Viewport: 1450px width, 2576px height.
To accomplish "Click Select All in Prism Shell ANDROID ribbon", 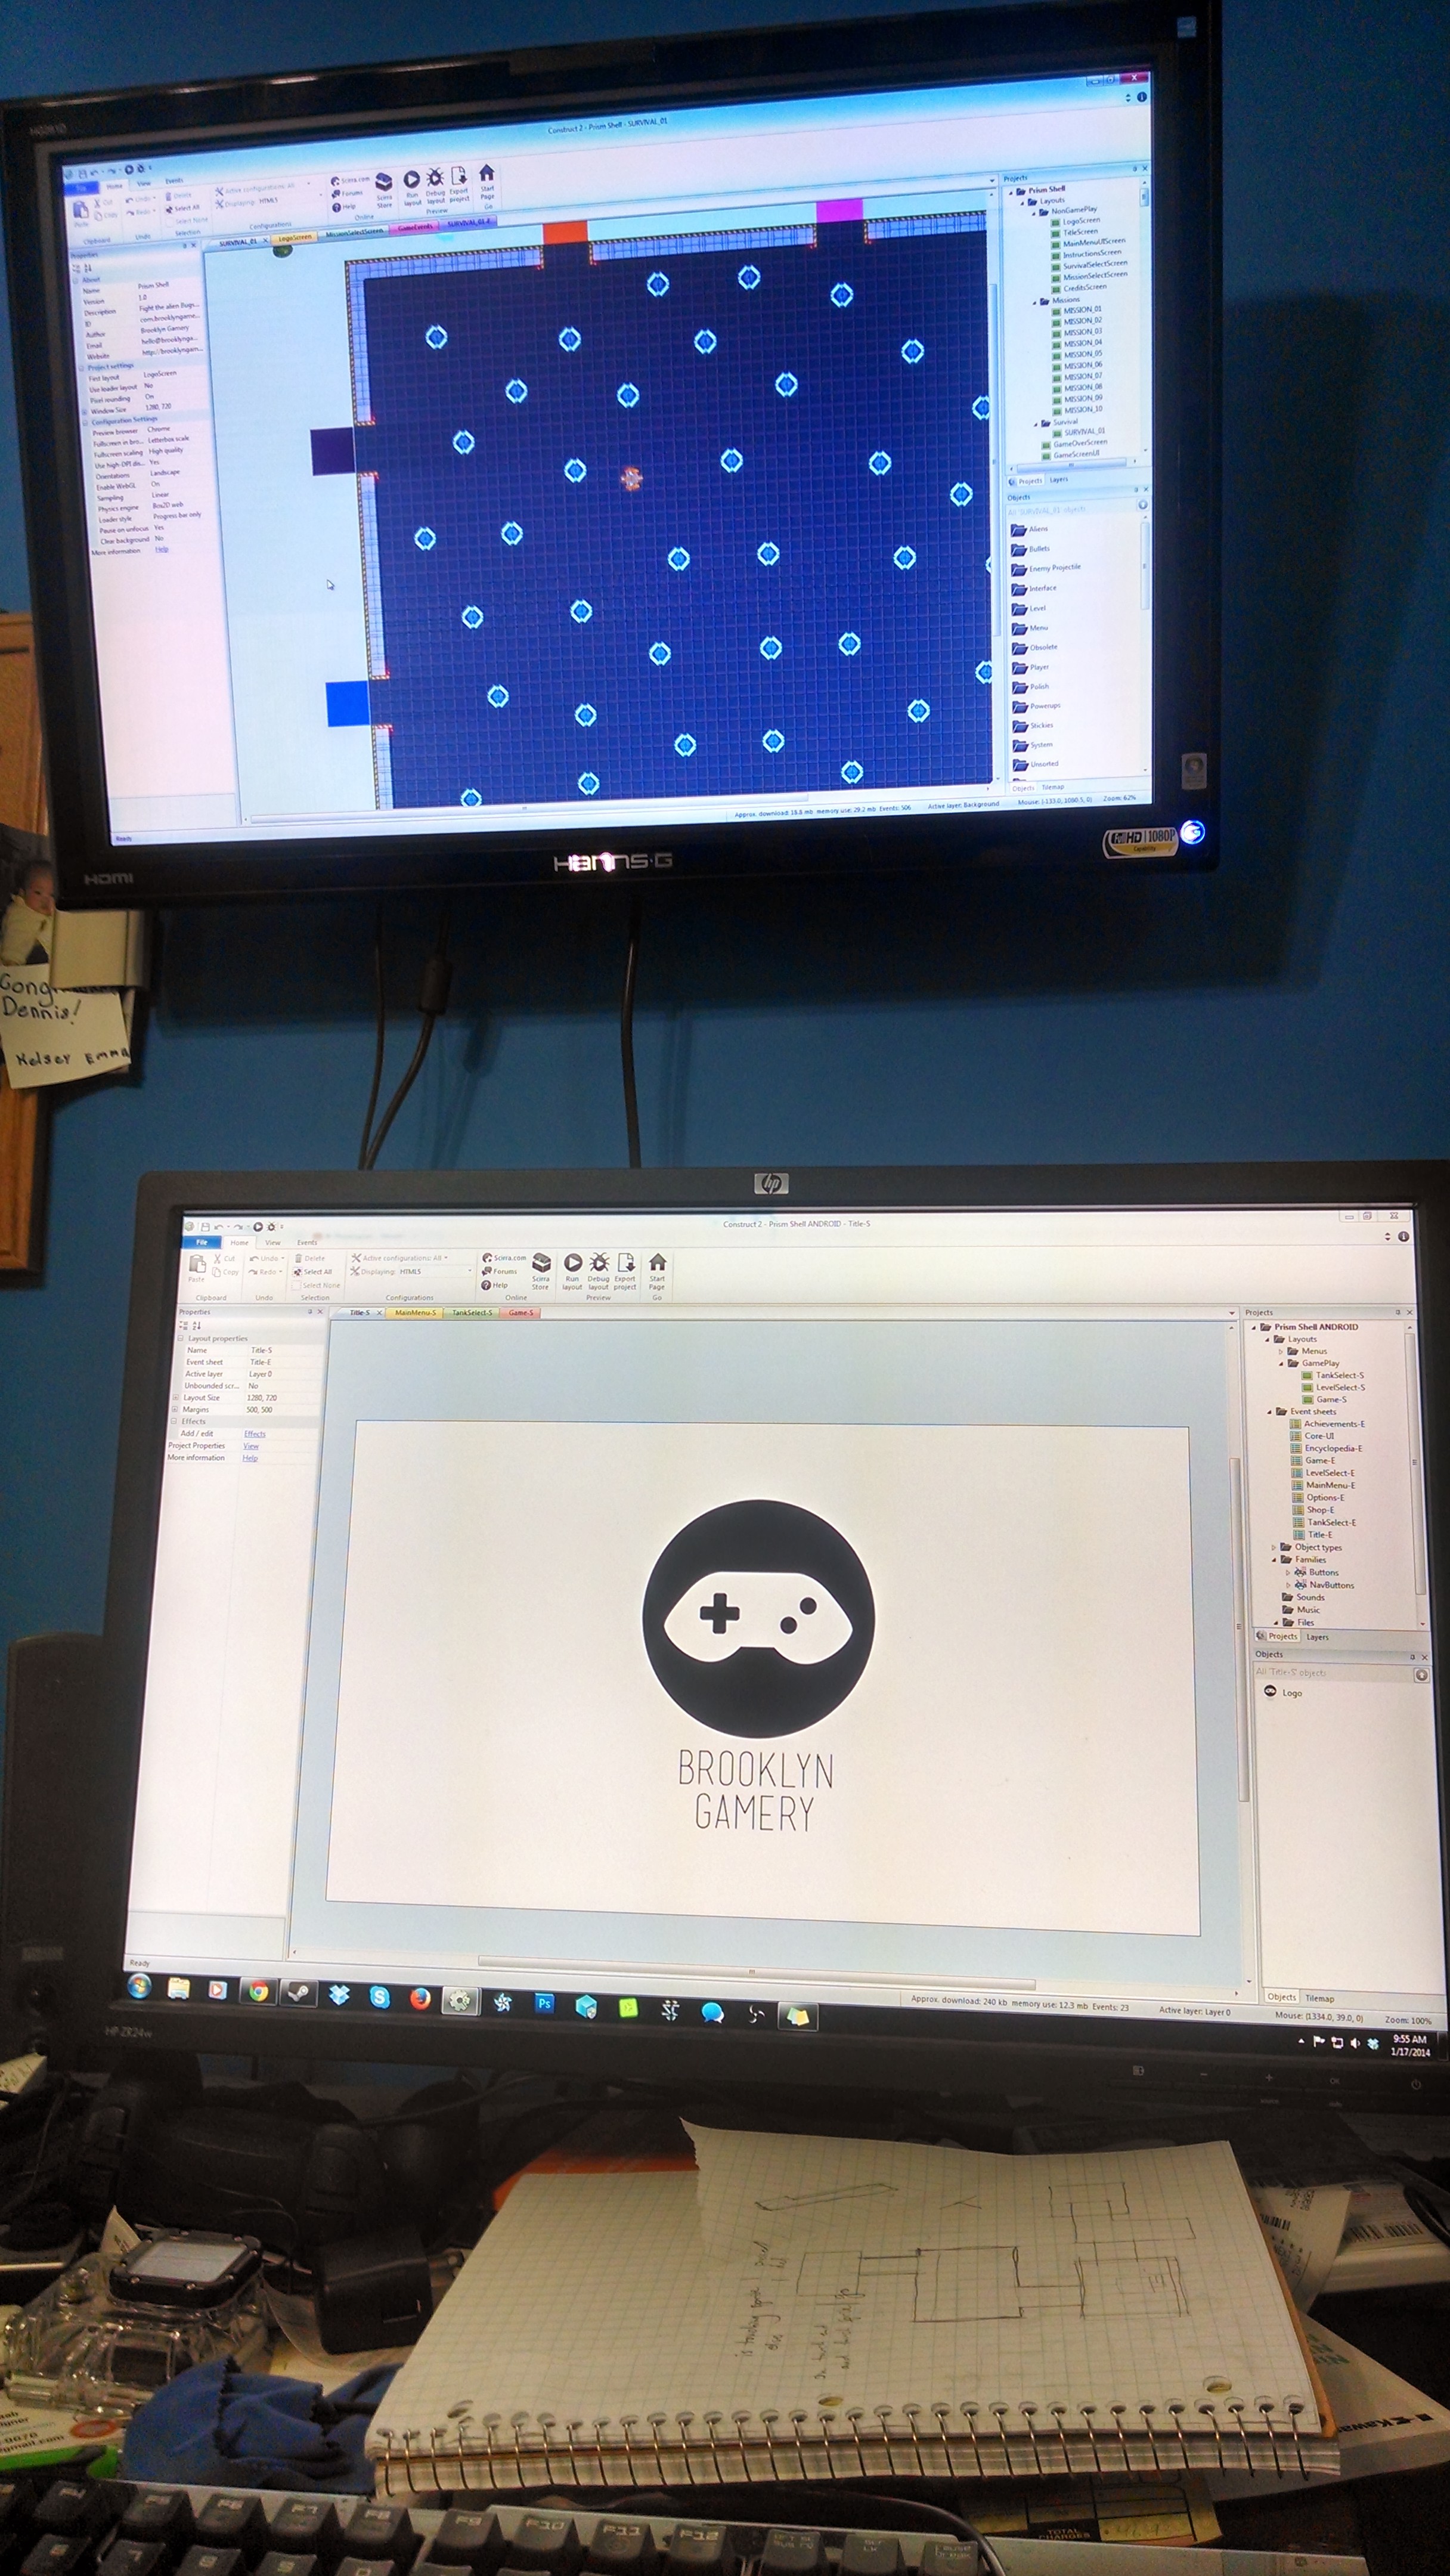I will click(312, 1272).
